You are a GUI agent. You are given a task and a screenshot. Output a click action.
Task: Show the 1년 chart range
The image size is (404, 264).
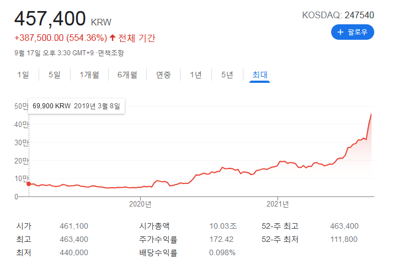(x=195, y=75)
